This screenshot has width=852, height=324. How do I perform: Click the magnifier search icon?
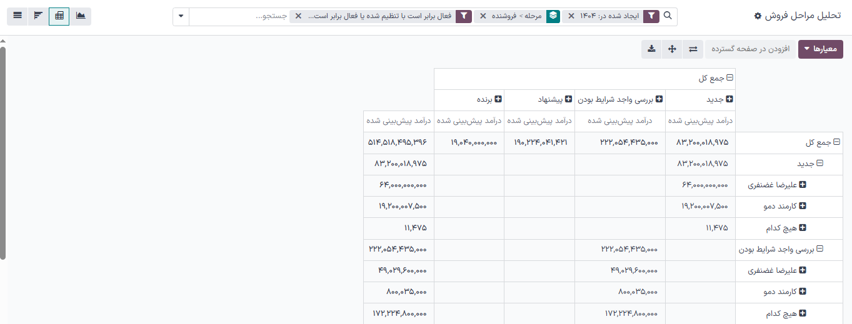[x=668, y=16]
